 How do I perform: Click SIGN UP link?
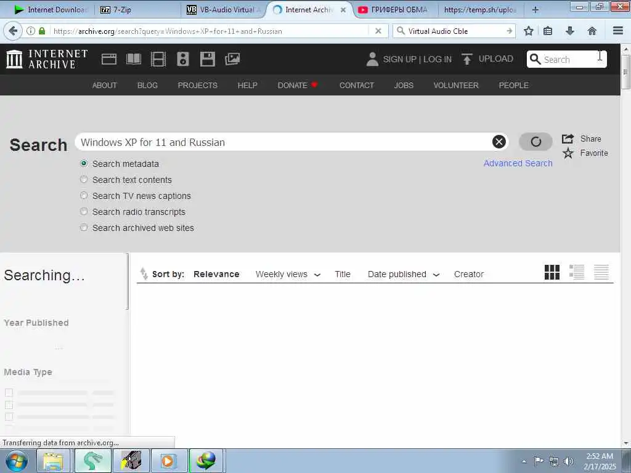399,59
